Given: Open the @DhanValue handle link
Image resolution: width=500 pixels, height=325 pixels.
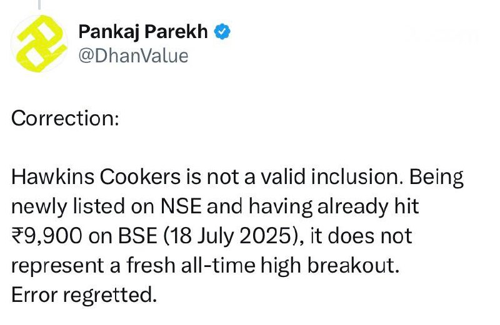Looking at the screenshot, I should [x=132, y=56].
